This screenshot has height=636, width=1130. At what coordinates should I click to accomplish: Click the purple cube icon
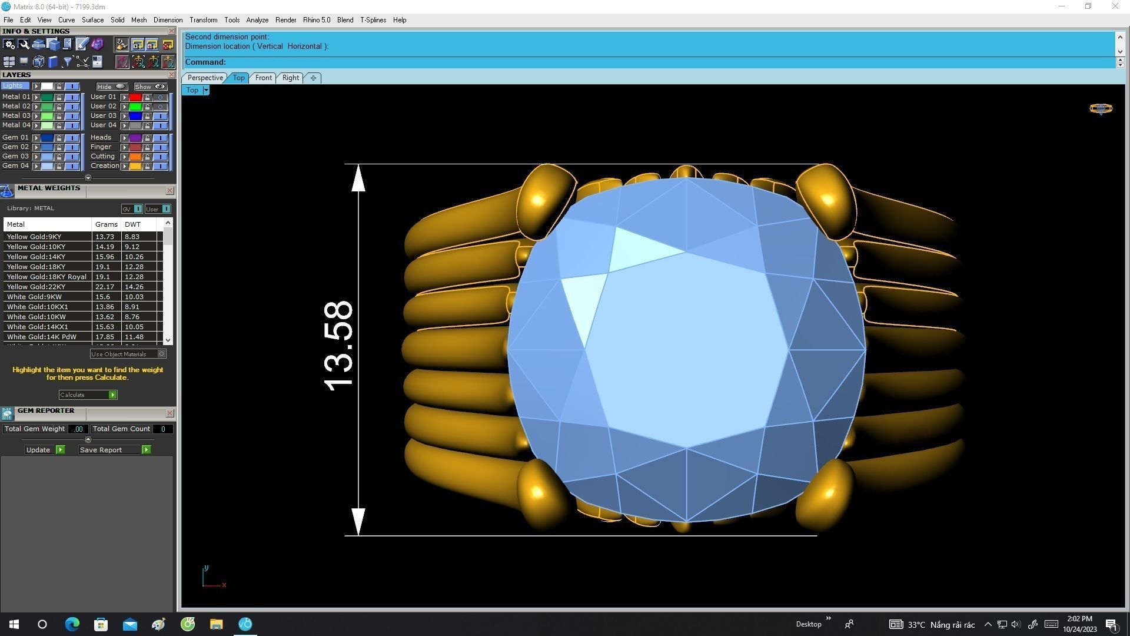tap(97, 44)
